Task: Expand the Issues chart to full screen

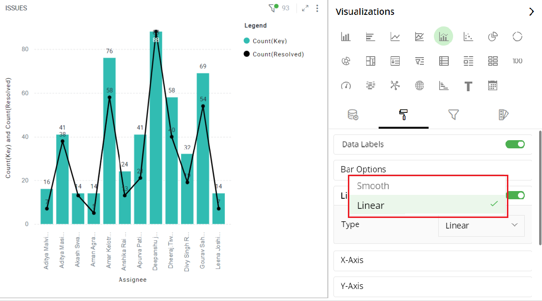Action: pyautogui.click(x=305, y=8)
